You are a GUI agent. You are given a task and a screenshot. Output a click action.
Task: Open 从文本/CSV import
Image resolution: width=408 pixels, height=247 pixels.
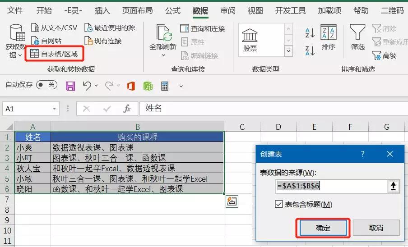tap(54, 27)
